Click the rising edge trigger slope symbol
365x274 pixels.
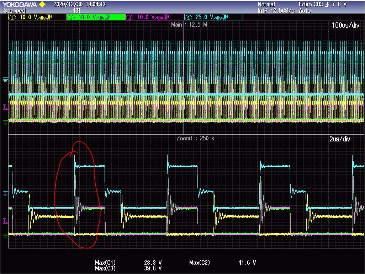(328, 5)
